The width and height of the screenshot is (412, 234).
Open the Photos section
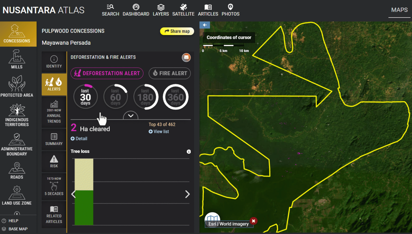pos(230,10)
